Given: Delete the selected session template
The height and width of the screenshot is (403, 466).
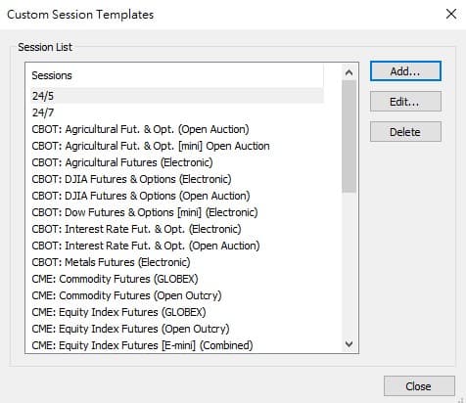Looking at the screenshot, I should click(x=405, y=132).
